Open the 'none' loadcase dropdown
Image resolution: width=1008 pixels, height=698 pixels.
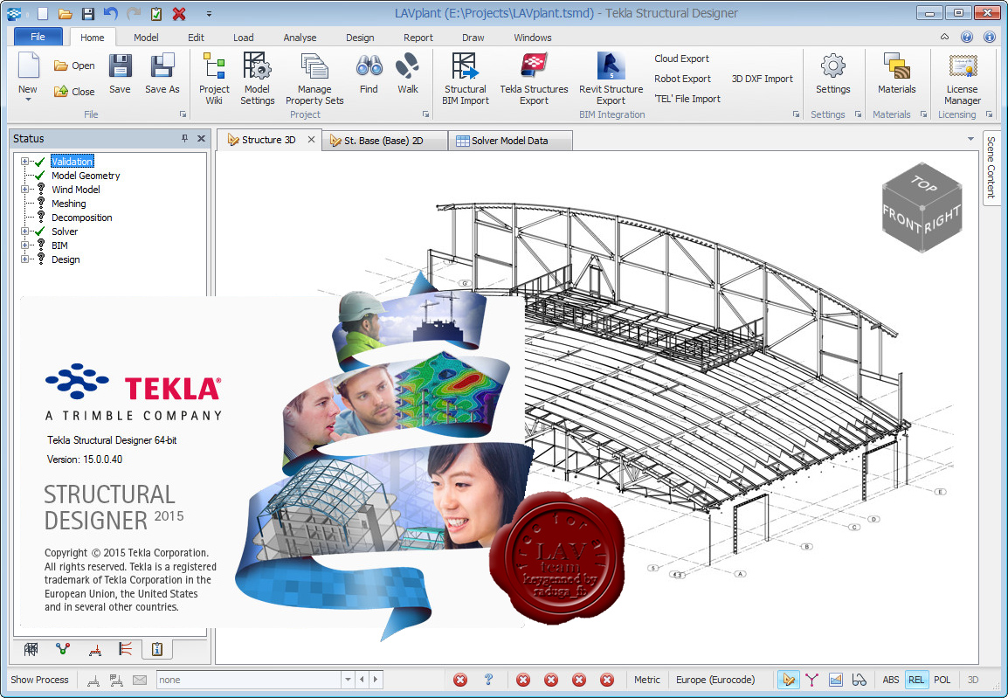[x=347, y=680]
